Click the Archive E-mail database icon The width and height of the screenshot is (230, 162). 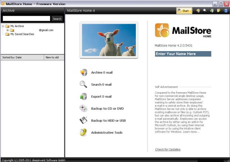[x=84, y=72]
